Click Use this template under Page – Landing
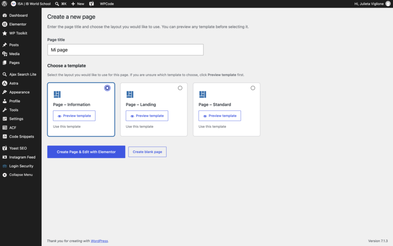Viewport: 393px width, 246px height. 139,126
